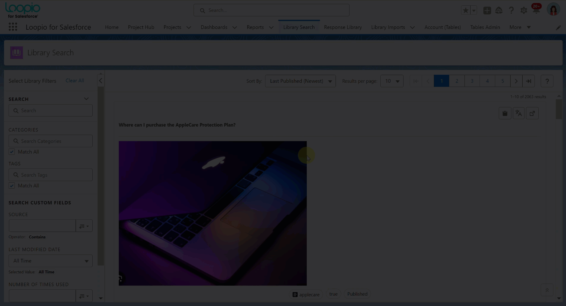
Task: Open entry in new window icon
Action: 532,113
